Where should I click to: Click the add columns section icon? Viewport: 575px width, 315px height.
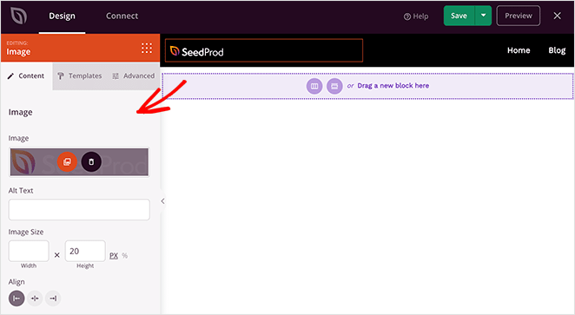314,86
